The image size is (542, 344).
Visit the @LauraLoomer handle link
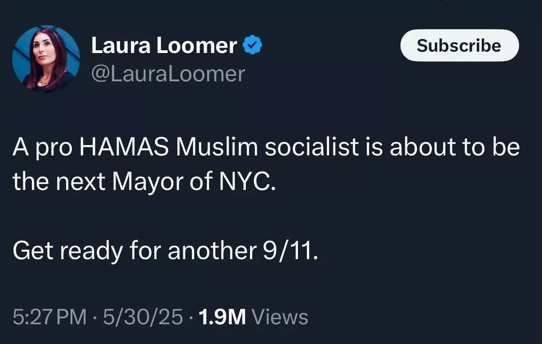pos(168,74)
